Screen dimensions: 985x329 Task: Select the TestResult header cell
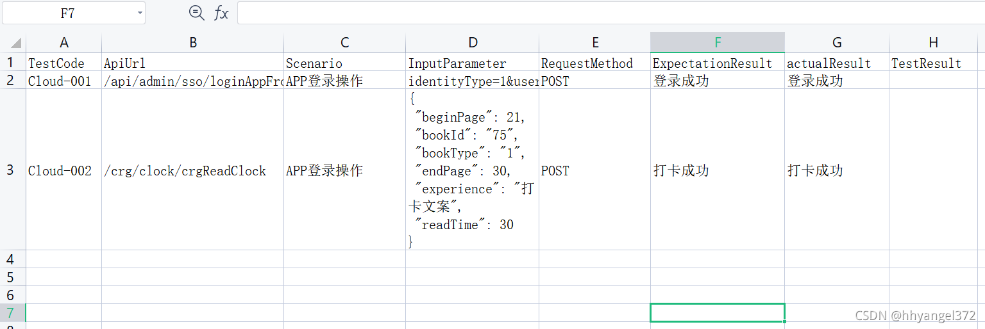tap(933, 63)
